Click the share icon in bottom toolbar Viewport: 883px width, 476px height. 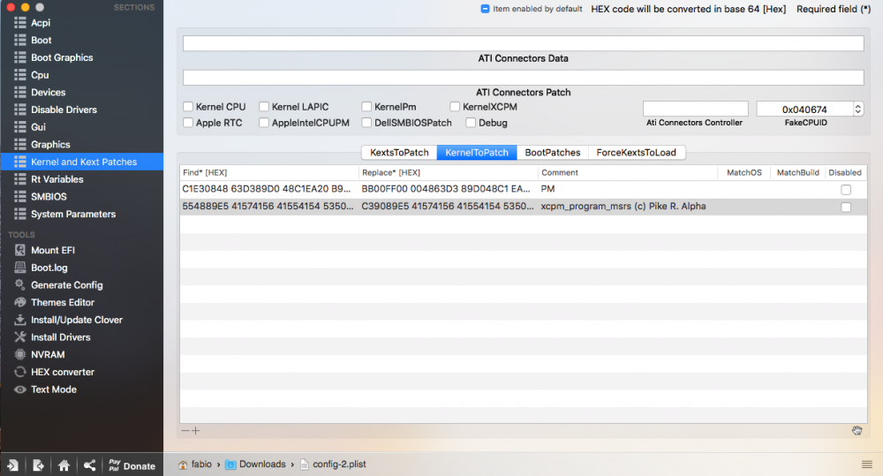tap(89, 465)
